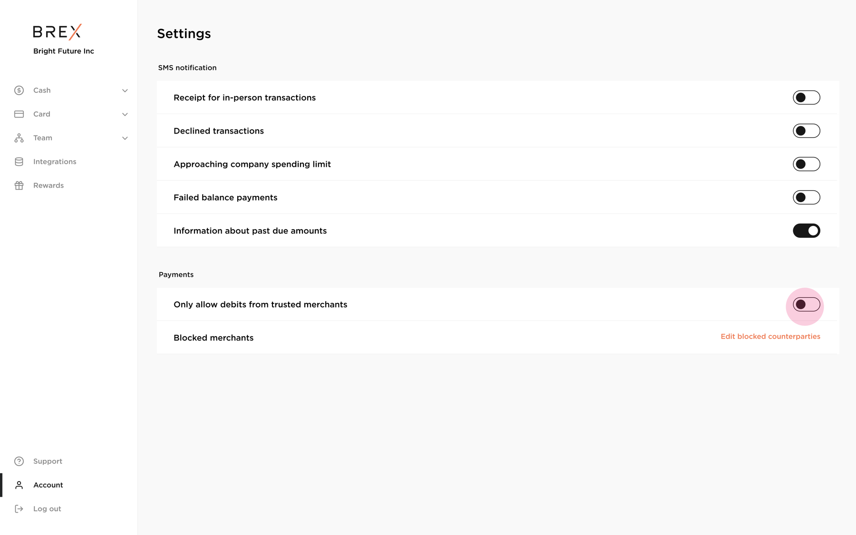
Task: Click the Brex logo
Action: pyautogui.click(x=57, y=32)
